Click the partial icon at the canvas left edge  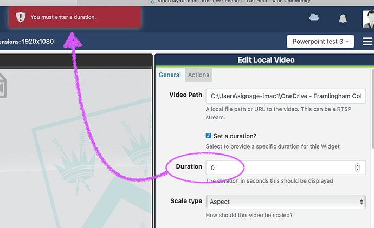(x=3, y=85)
